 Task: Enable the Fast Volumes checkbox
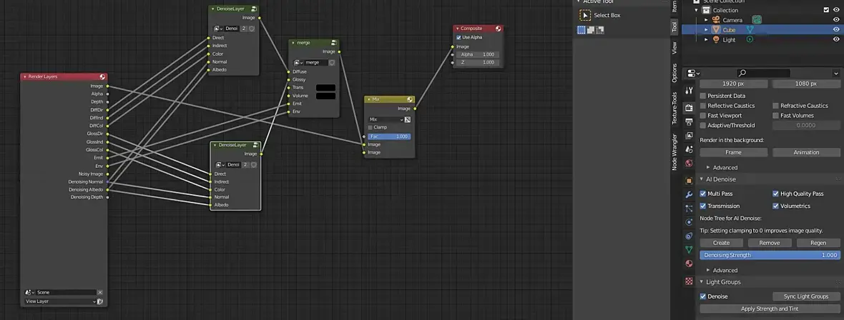776,116
